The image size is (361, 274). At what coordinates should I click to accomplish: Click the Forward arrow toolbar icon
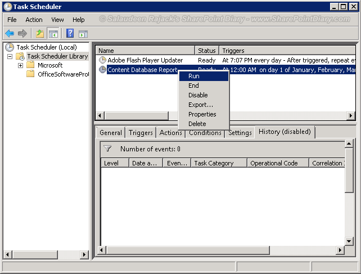[x=22, y=34]
